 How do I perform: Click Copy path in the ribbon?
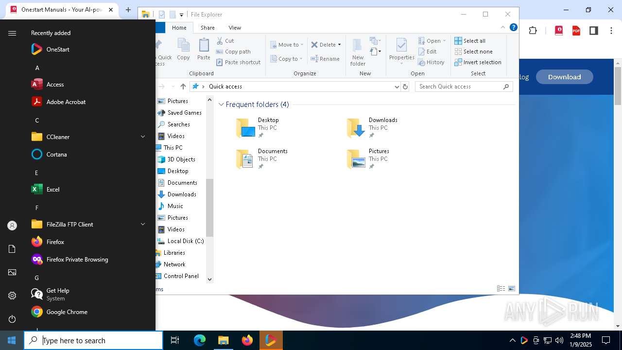pos(233,52)
